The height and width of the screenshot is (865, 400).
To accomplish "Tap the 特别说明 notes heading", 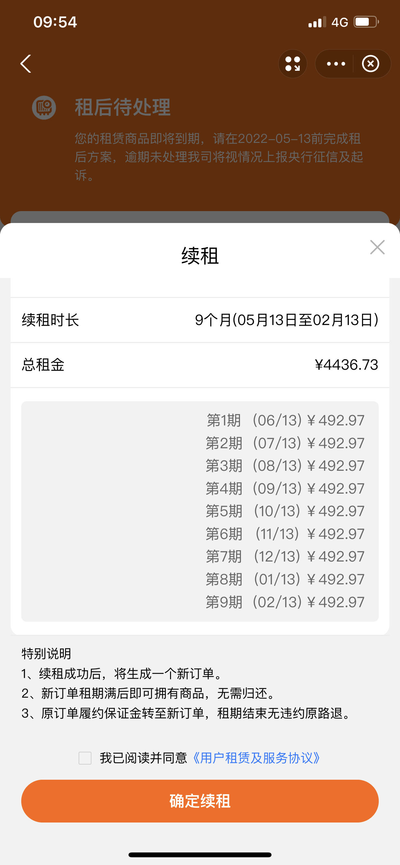I will (46, 654).
